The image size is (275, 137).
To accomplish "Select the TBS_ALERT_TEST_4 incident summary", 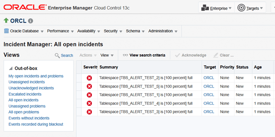I will click(146, 103).
